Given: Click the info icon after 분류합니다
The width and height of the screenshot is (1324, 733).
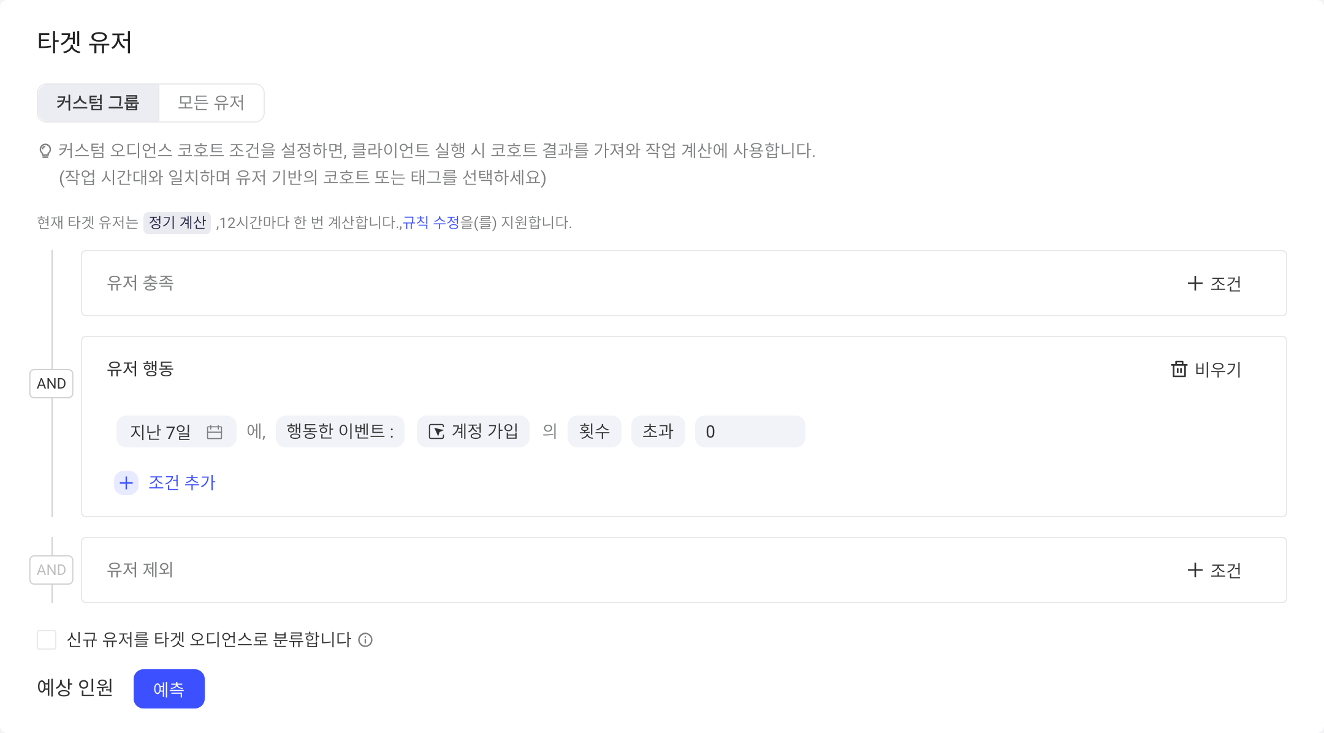Looking at the screenshot, I should pos(365,640).
